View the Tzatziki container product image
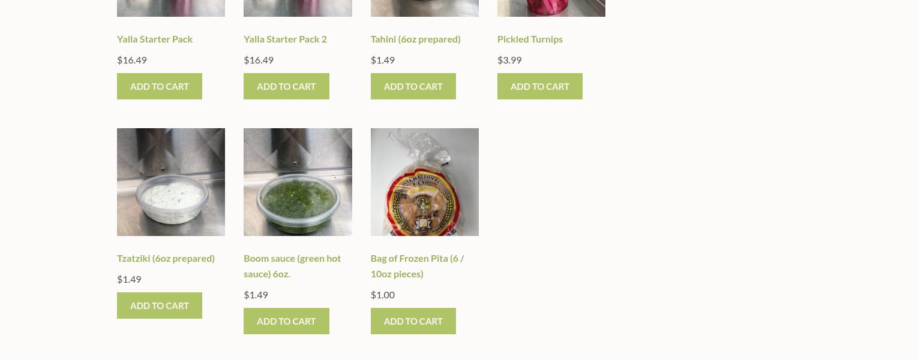The width and height of the screenshot is (918, 360). 171,182
